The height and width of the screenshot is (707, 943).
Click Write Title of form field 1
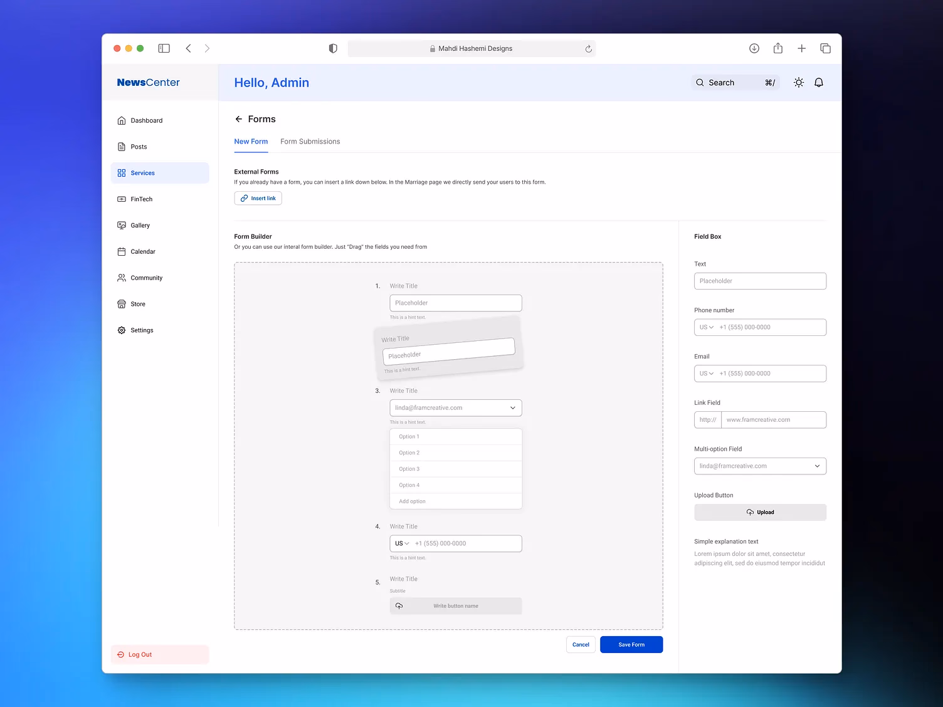(x=403, y=286)
